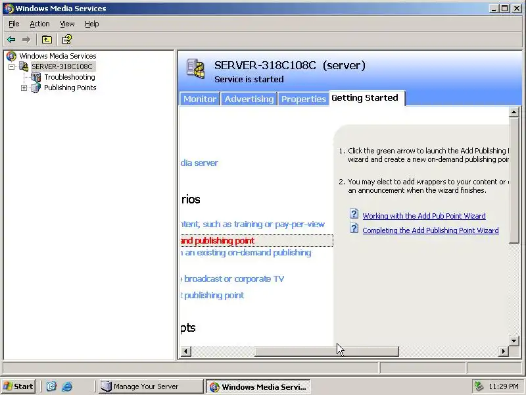Click the horizontal scrollbar thumb
The height and width of the screenshot is (395, 526).
(326, 352)
